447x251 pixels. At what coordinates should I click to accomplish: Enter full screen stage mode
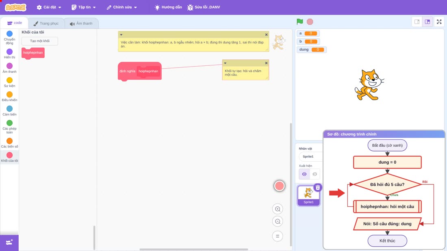pyautogui.click(x=439, y=22)
